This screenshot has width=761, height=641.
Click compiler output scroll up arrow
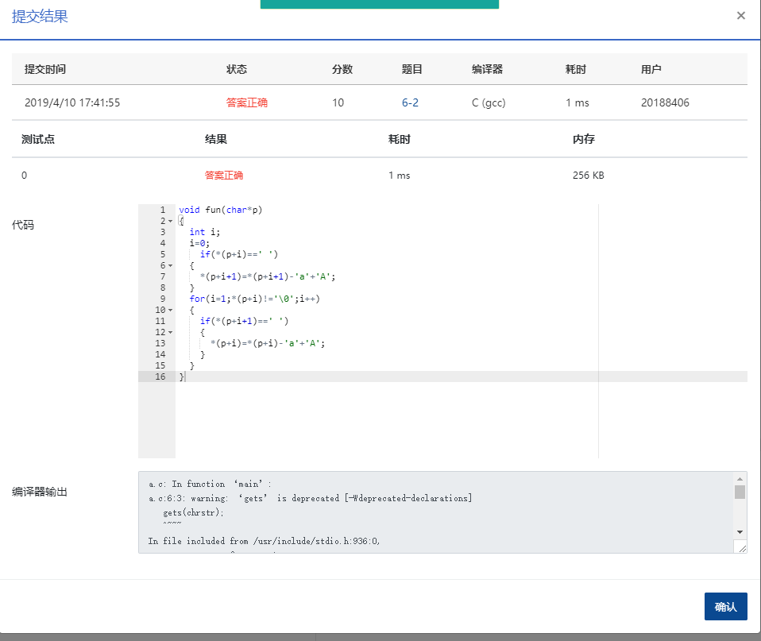740,480
